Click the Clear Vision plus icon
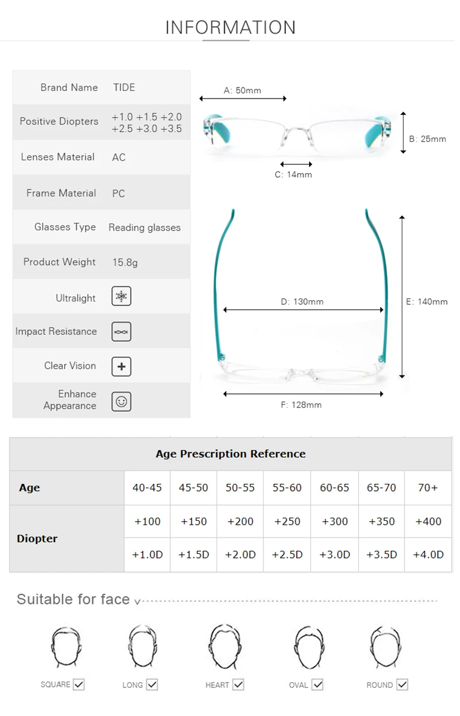 coord(121,366)
